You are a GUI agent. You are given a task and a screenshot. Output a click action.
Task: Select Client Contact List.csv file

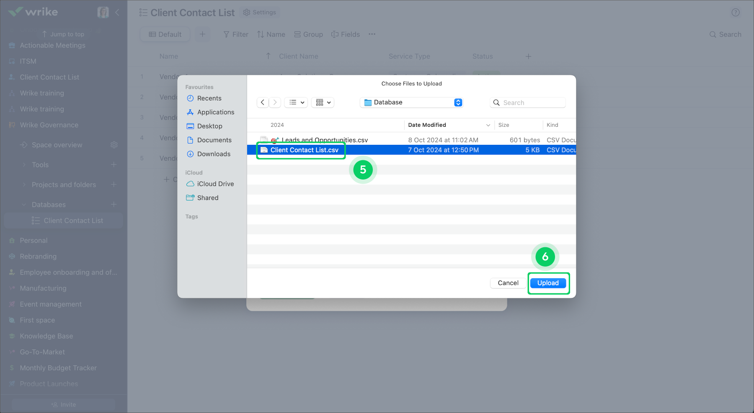pos(304,150)
